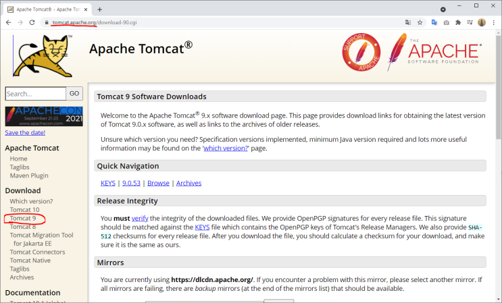Open KEYS link in Release Integrity paragraph
The height and width of the screenshot is (303, 502).
pyautogui.click(x=202, y=227)
